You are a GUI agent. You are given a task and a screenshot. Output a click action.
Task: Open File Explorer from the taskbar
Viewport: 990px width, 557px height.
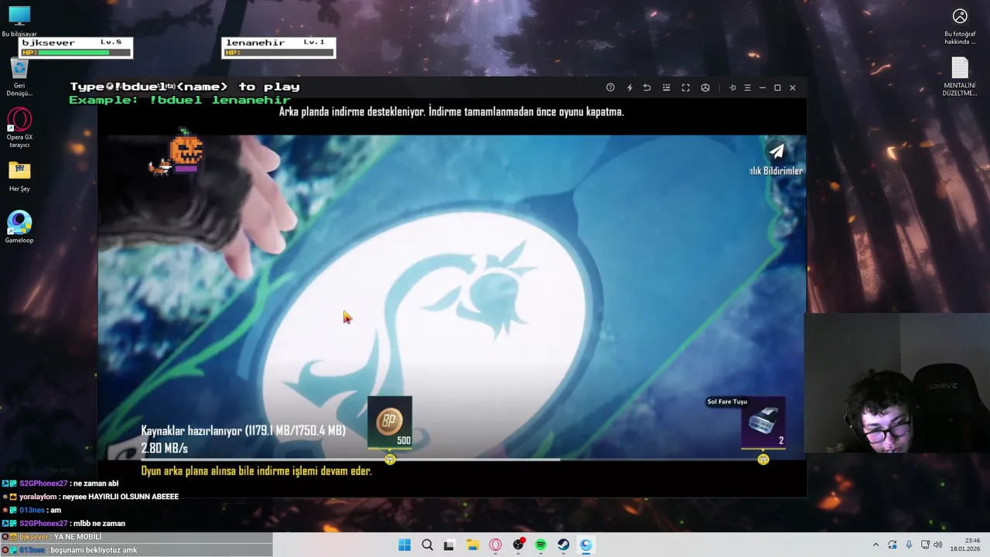pyautogui.click(x=472, y=545)
